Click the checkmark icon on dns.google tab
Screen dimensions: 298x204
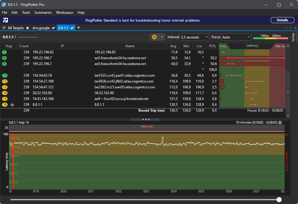point(54,28)
